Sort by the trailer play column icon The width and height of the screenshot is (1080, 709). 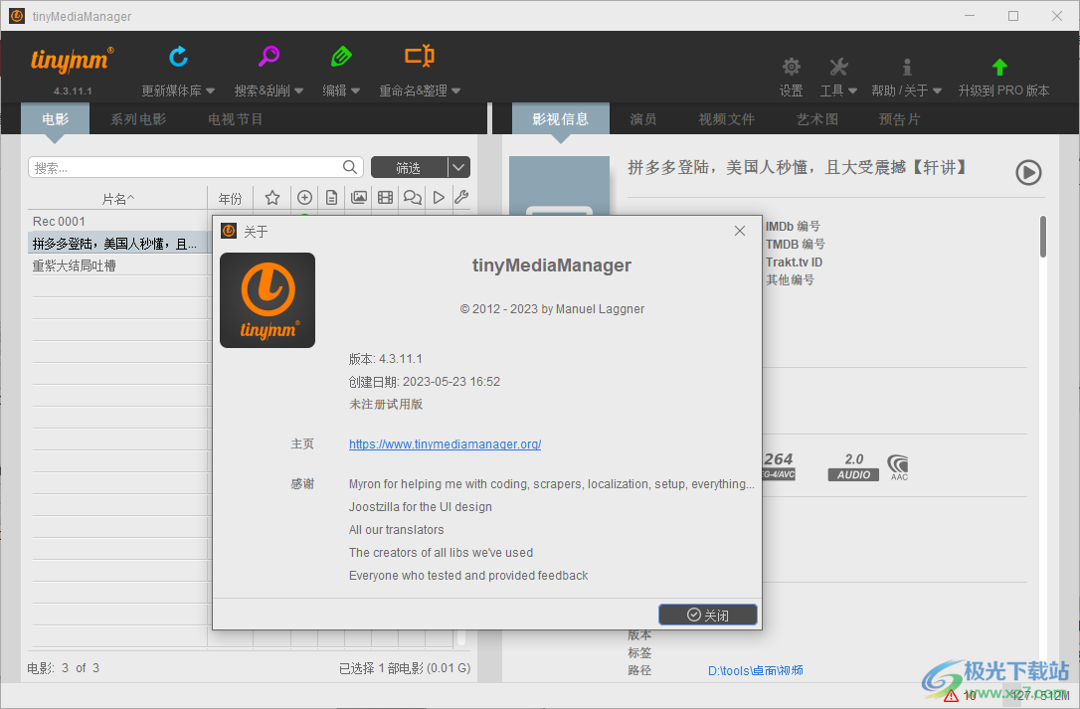pyautogui.click(x=439, y=198)
